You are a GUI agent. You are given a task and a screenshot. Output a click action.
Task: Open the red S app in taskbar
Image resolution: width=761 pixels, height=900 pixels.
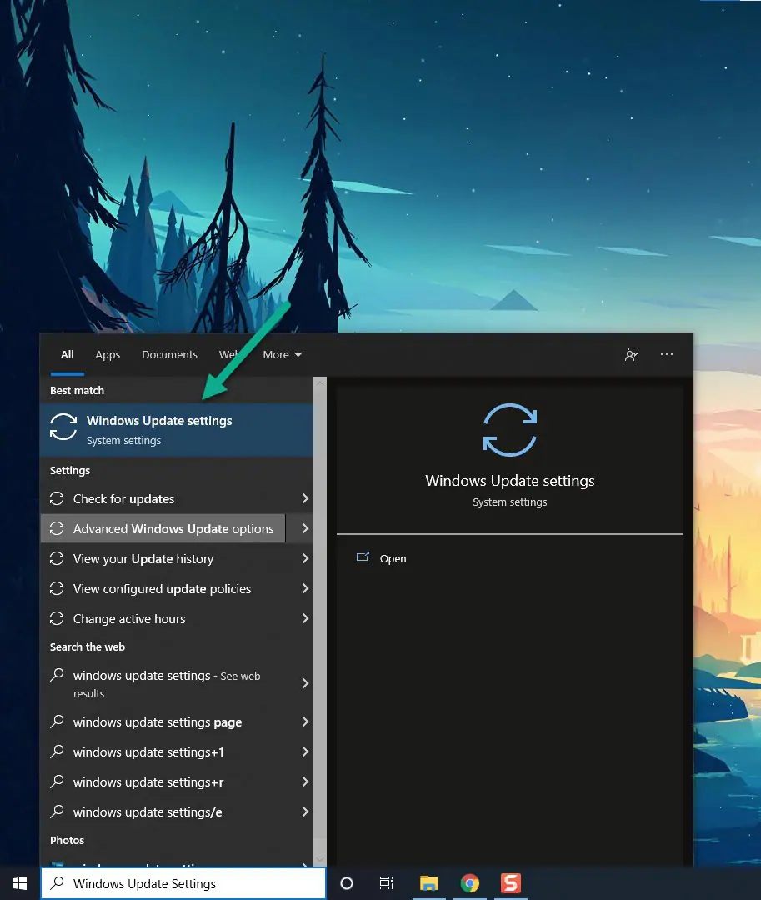pos(511,883)
